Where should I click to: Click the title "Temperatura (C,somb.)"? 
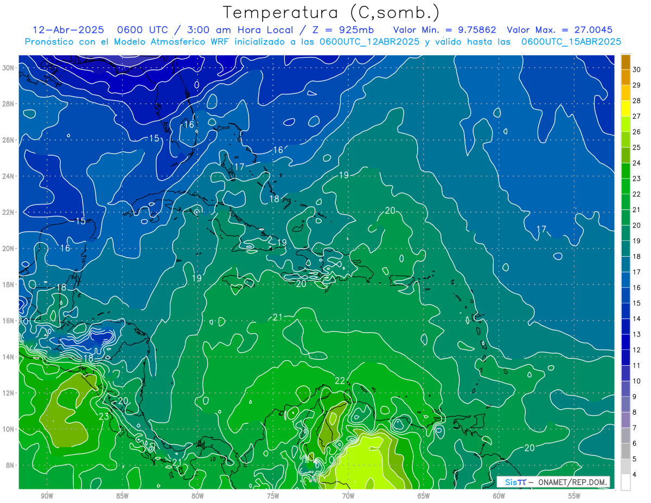[330, 12]
